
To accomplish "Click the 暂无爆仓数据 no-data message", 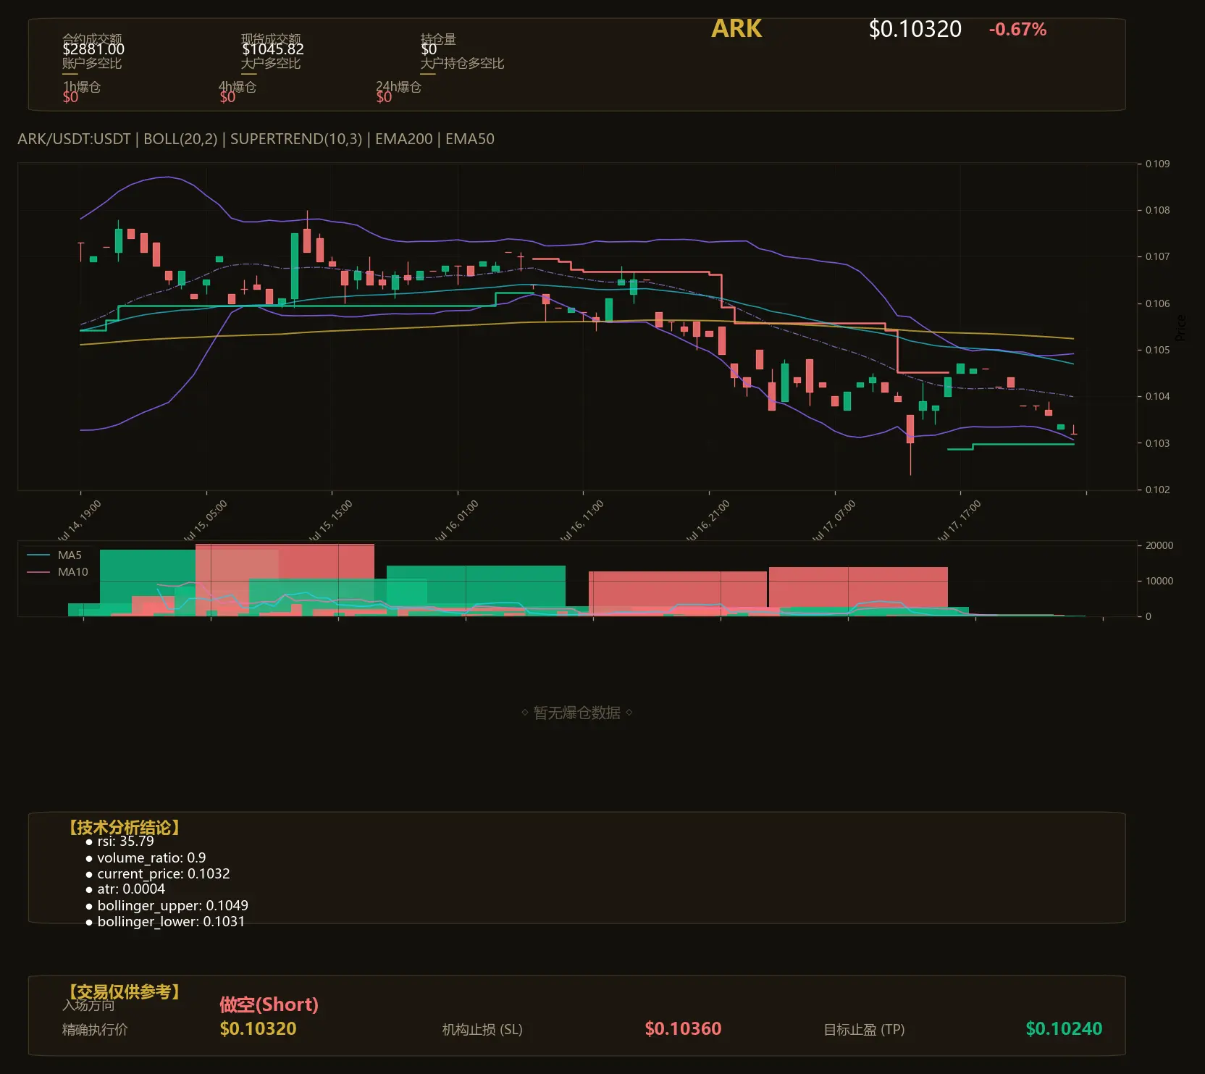I will [577, 713].
